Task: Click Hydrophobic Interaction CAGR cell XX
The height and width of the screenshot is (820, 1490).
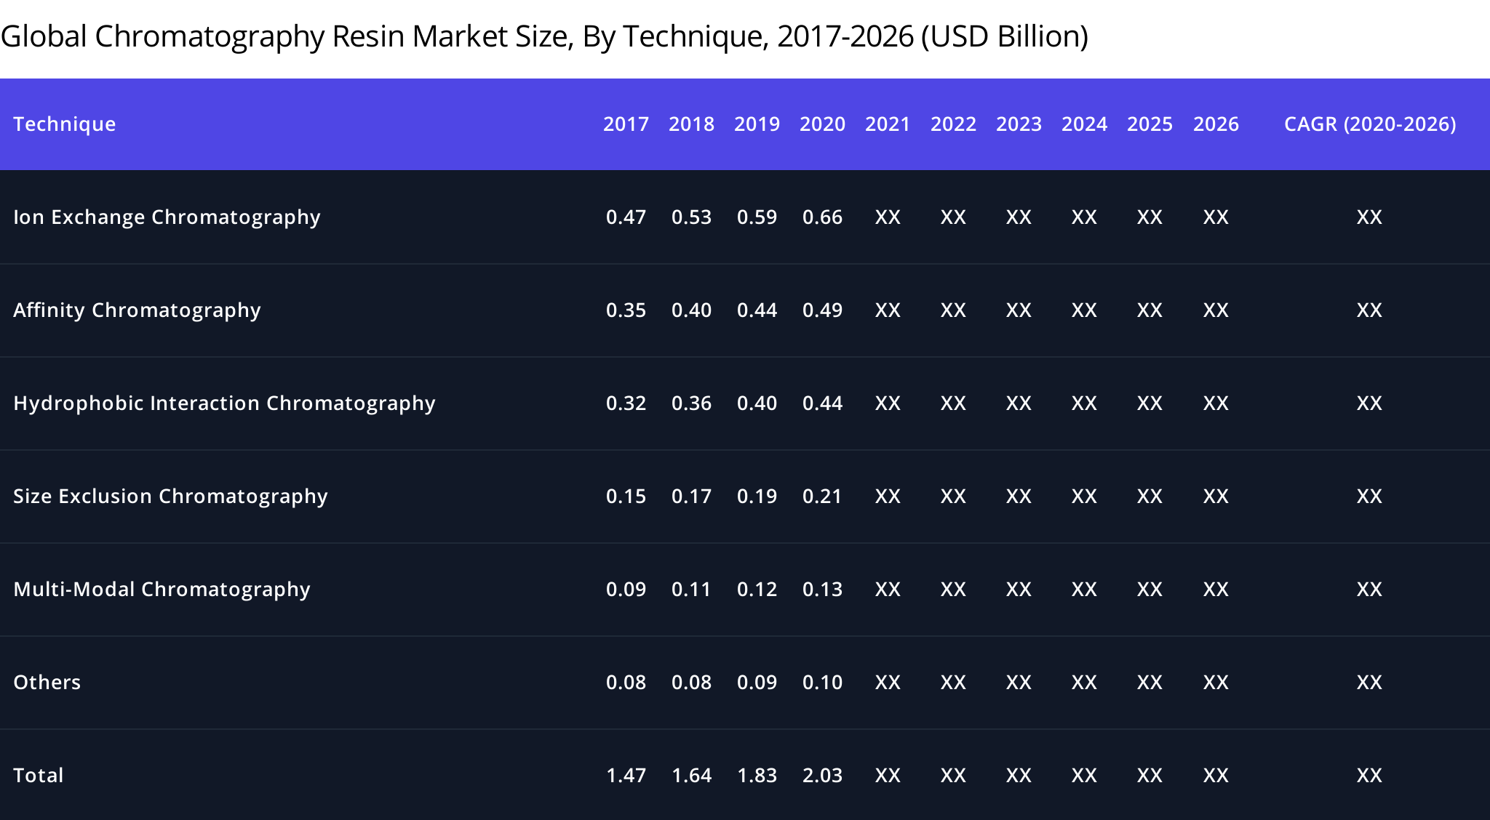Action: click(1369, 403)
